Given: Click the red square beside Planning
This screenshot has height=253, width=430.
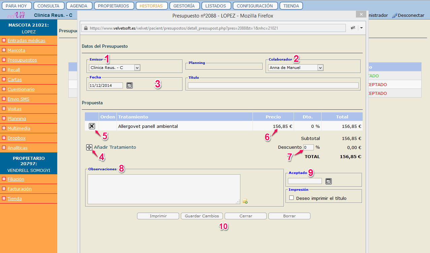Looking at the screenshot, I should pos(4,118).
